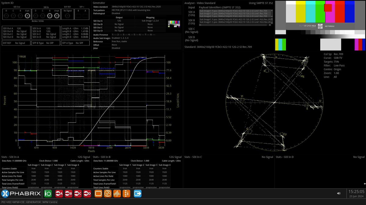Click the date 23 Jun 2024

tap(357, 196)
